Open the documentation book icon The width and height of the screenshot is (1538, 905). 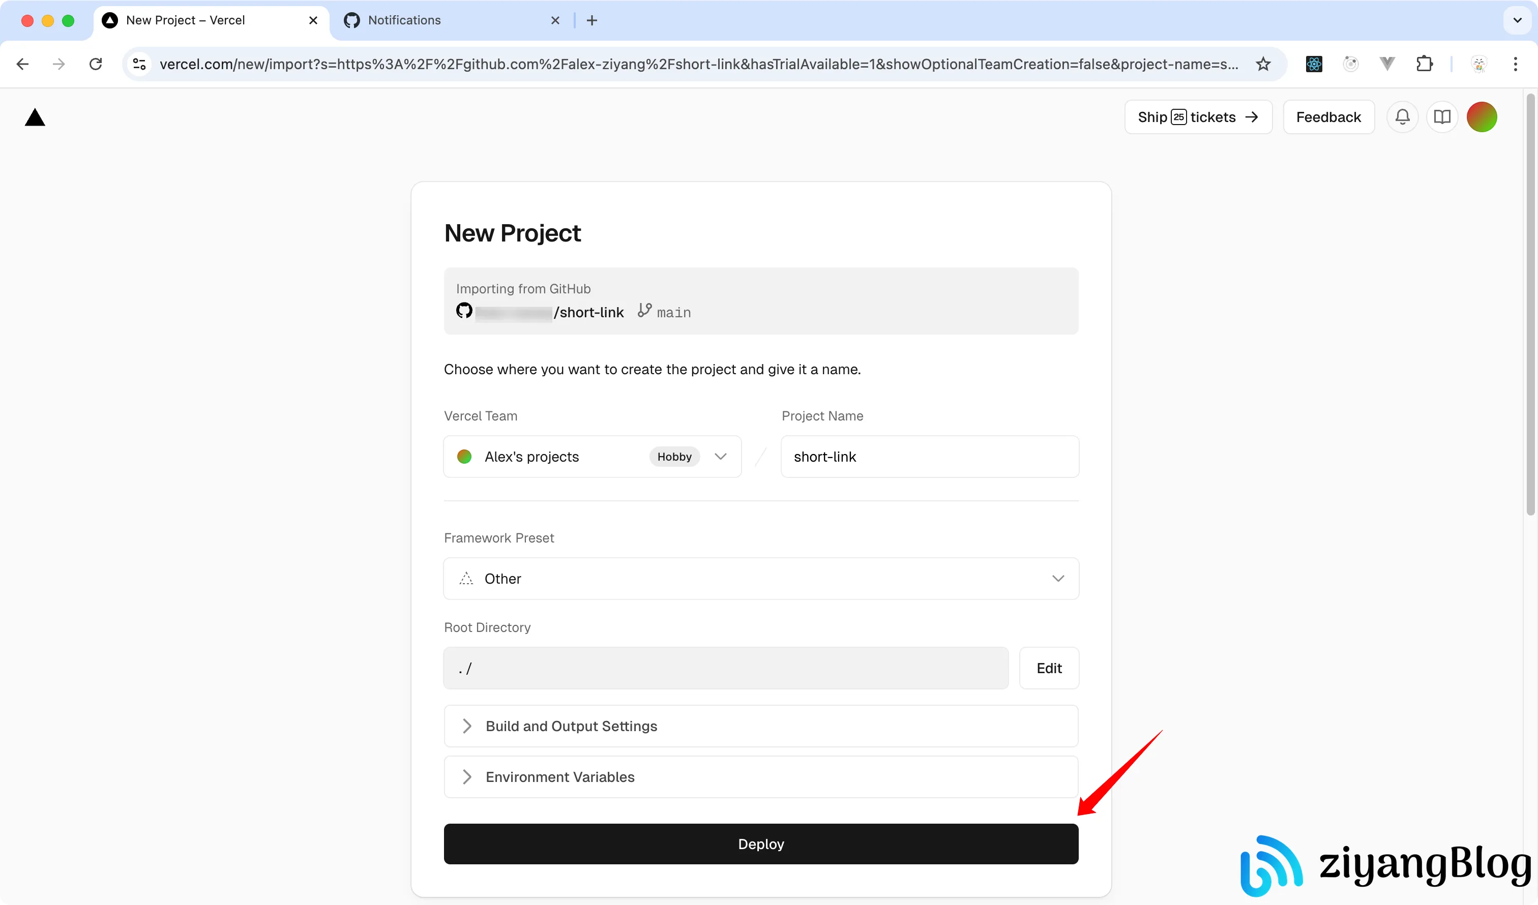point(1441,116)
